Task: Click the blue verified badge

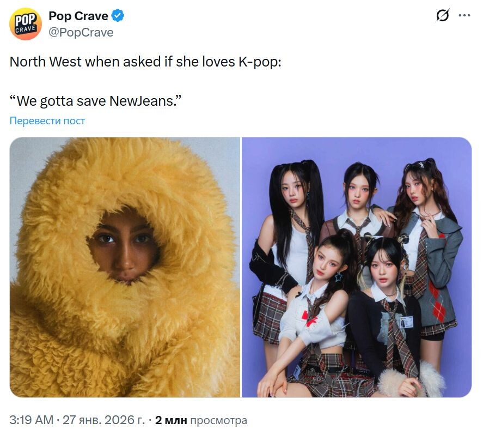Action: coord(118,15)
